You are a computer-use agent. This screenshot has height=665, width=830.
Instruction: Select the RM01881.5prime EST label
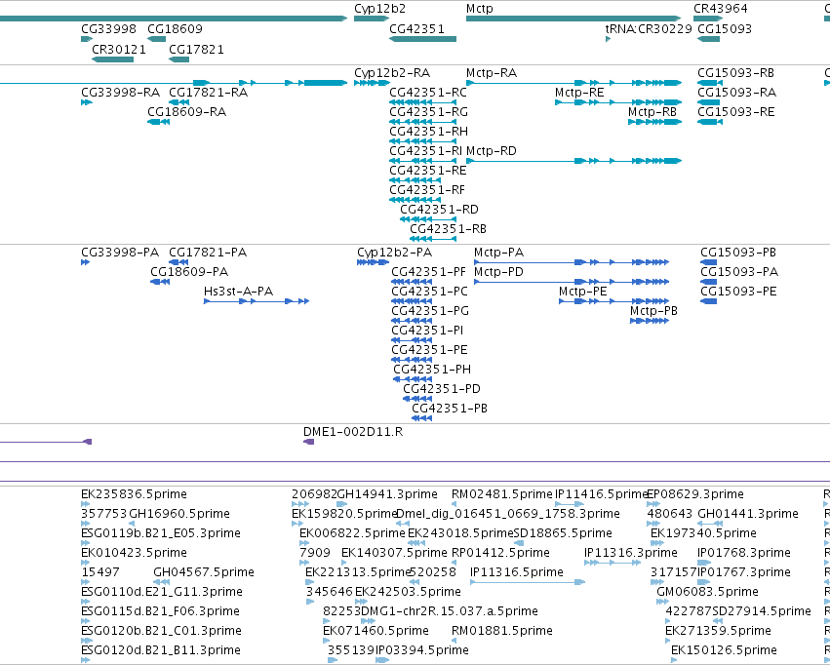tap(502, 631)
